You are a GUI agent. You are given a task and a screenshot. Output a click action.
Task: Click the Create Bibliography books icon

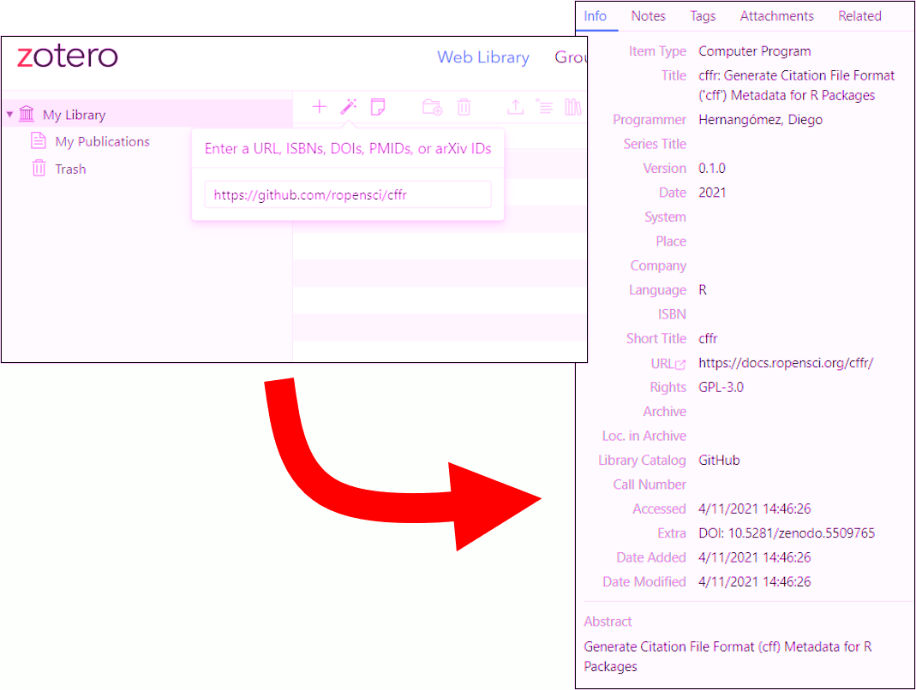point(572,107)
